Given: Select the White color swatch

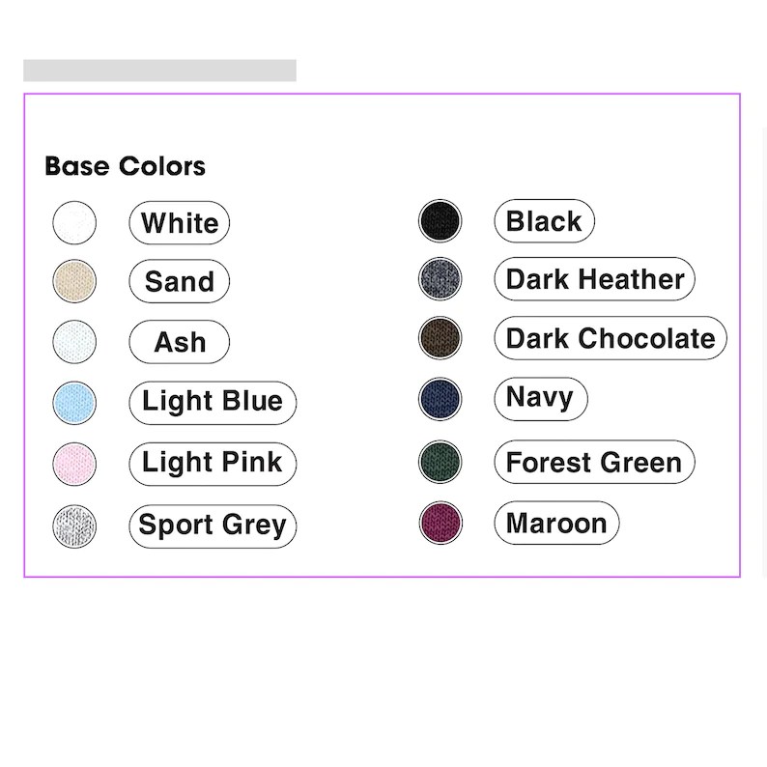Looking at the screenshot, I should 74,222.
